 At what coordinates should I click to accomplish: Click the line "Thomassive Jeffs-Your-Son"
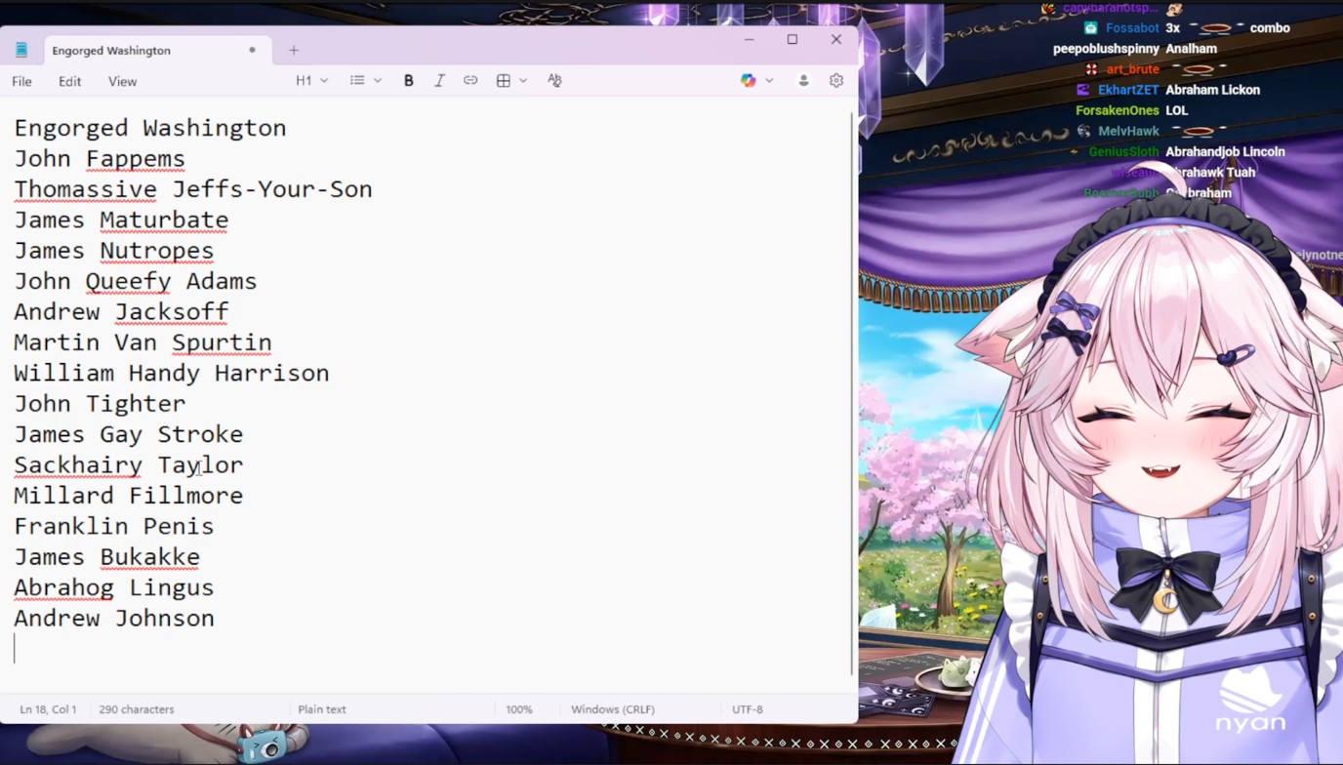193,189
